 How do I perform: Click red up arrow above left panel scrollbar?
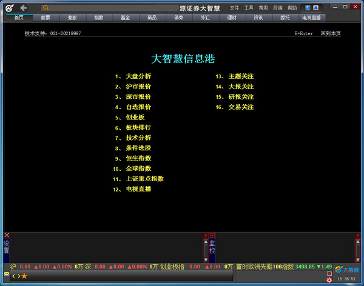pos(206,236)
